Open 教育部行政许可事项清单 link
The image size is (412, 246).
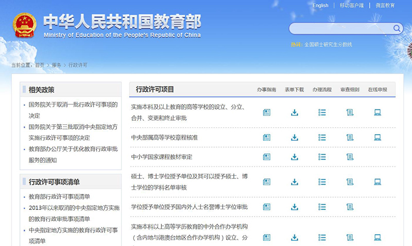coord(59,196)
